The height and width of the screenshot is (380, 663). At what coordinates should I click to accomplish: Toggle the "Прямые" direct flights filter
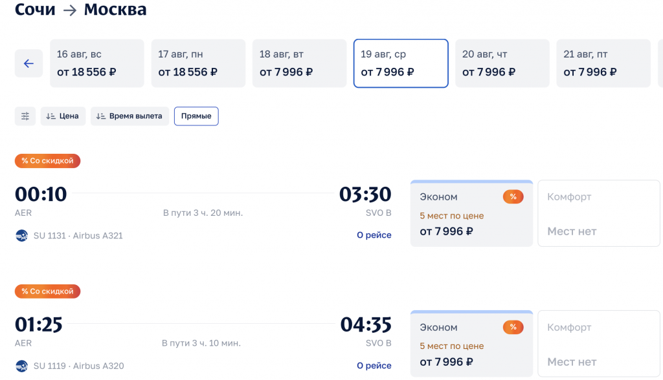click(196, 116)
